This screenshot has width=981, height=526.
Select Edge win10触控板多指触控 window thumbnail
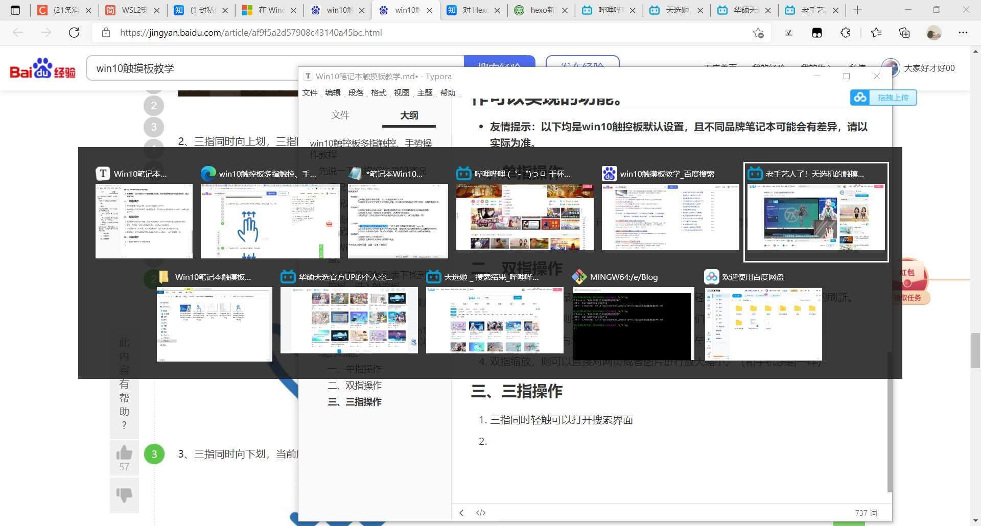pyautogui.click(x=270, y=212)
